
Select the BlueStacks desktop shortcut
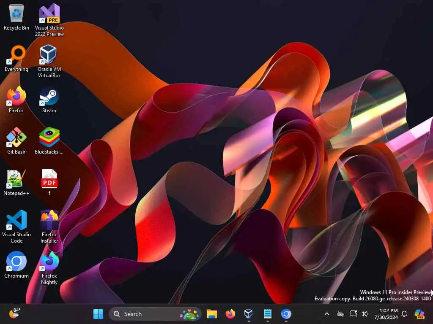tap(49, 141)
